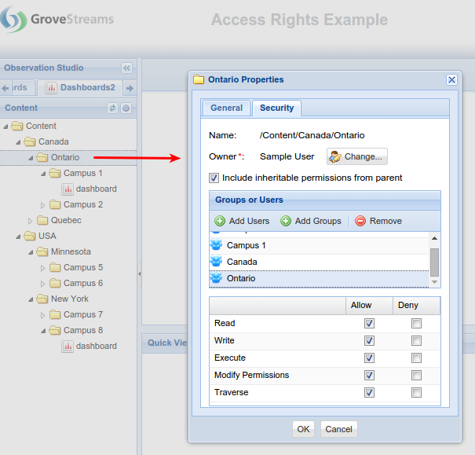Click the Add Users plus icon
The image size is (475, 455).
point(220,222)
